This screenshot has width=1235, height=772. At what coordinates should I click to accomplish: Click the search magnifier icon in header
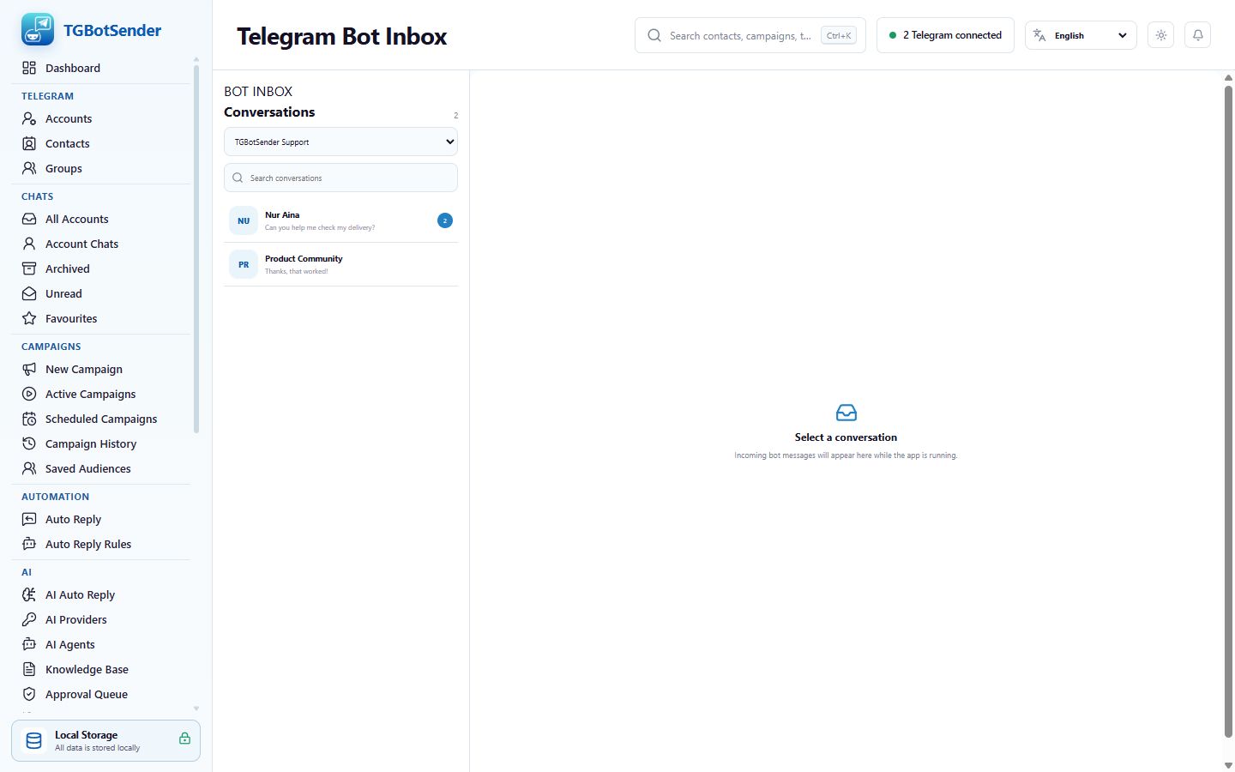click(x=654, y=35)
